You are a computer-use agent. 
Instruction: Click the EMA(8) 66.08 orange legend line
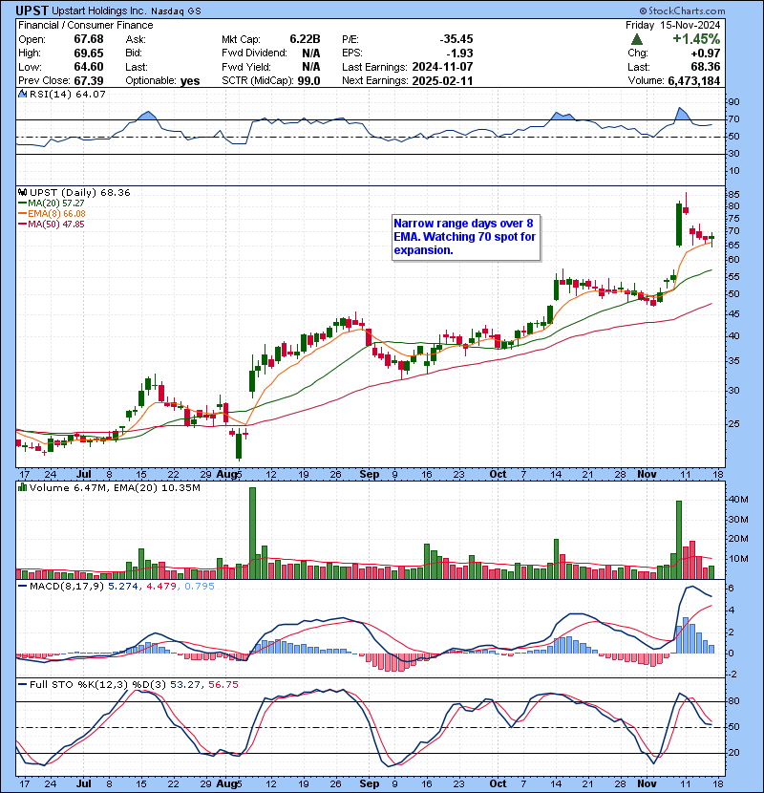coord(52,213)
